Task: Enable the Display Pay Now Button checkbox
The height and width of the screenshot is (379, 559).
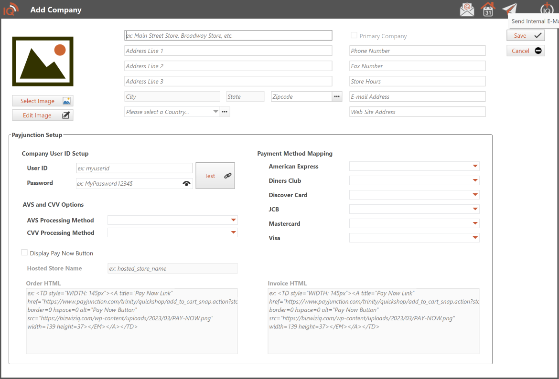Action: (x=24, y=253)
